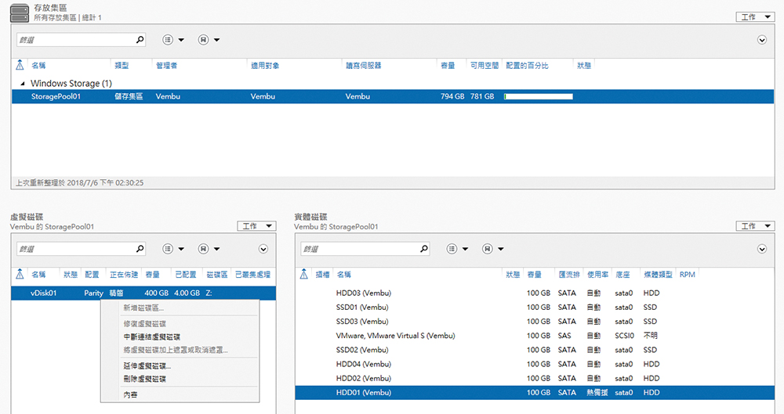
Task: Select SSD02 (Vembu) physical disk
Action: (x=535, y=350)
